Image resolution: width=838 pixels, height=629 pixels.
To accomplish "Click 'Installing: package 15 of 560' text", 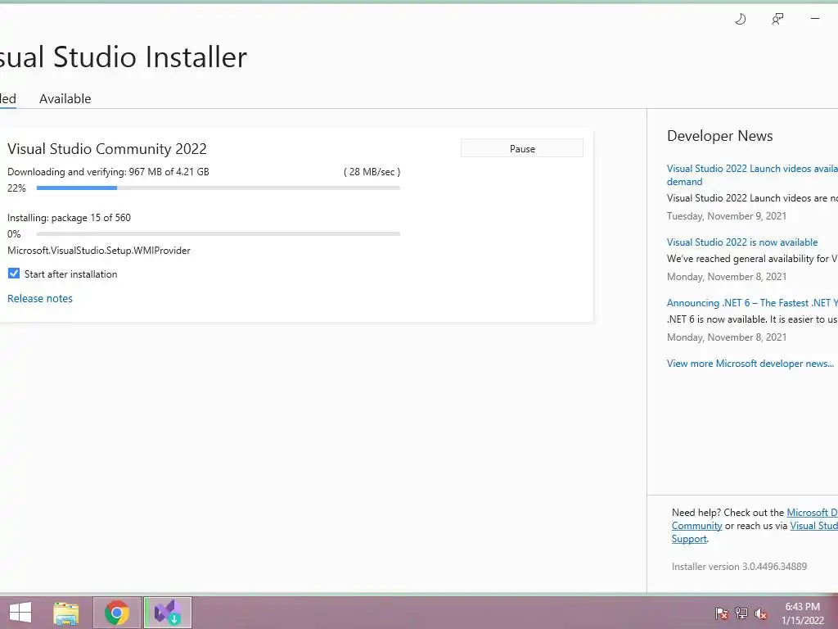I will (x=69, y=218).
